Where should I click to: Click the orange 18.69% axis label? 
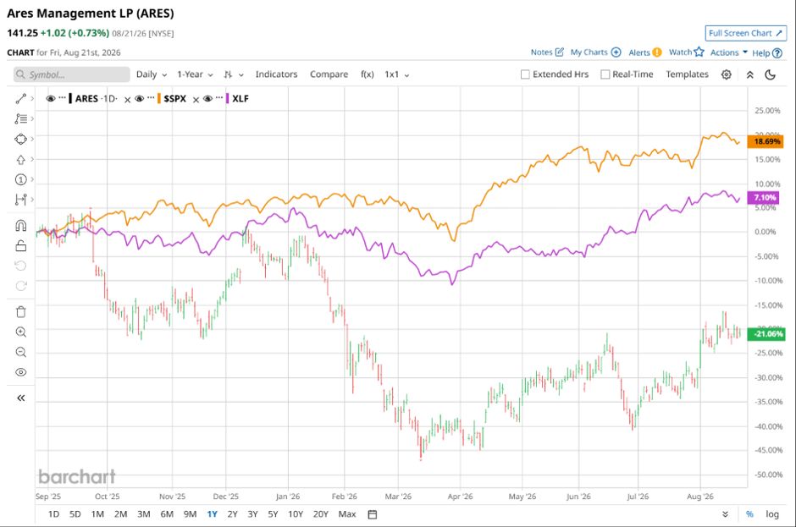coord(765,141)
